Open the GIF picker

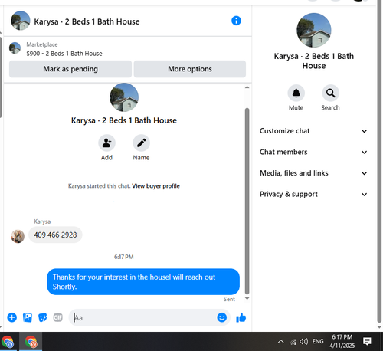[x=58, y=317]
